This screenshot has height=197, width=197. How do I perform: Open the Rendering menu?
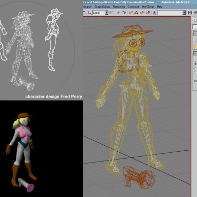click(119, 7)
